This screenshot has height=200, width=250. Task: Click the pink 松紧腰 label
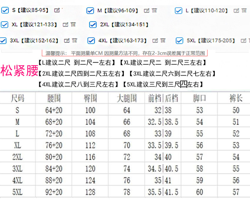19,71
